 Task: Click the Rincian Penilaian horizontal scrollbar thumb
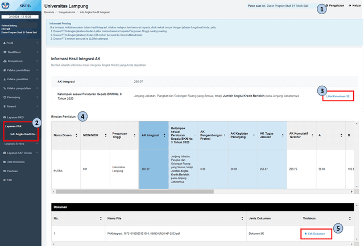135,192
